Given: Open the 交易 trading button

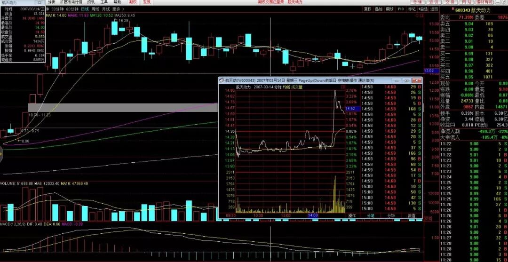Looking at the screenshot, I should tap(450, 2).
